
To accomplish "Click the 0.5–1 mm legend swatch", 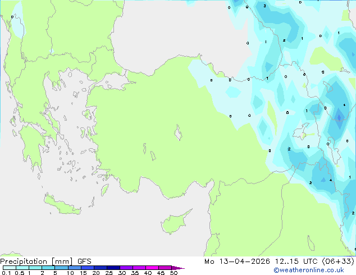I will 22,268.
